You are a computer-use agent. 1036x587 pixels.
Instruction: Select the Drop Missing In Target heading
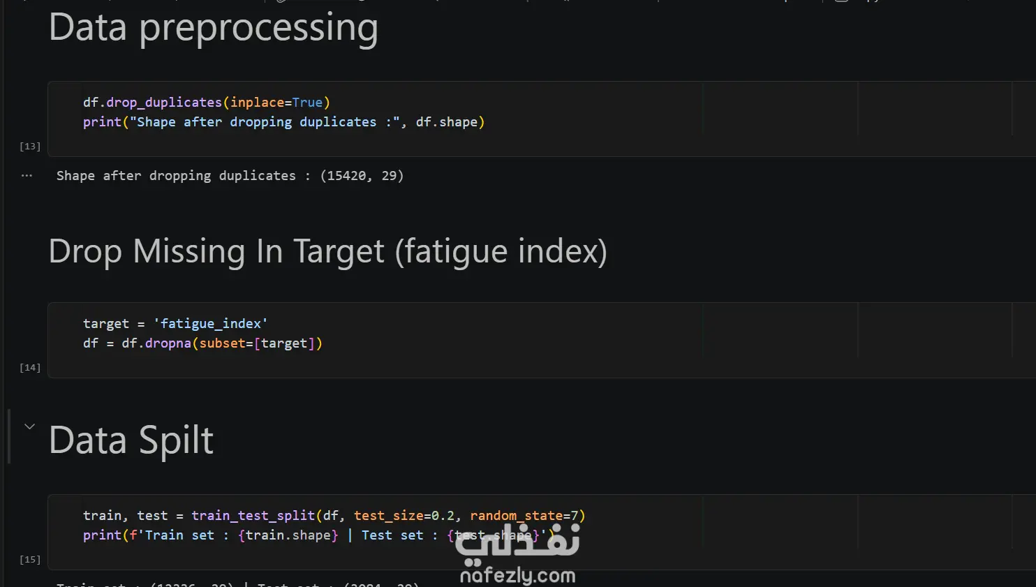[x=328, y=251]
